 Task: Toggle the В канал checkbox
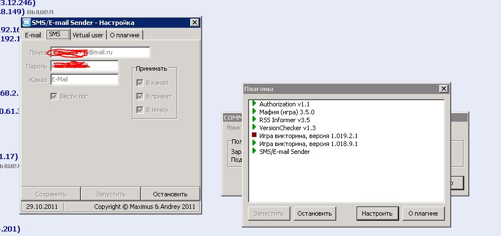coord(139,83)
